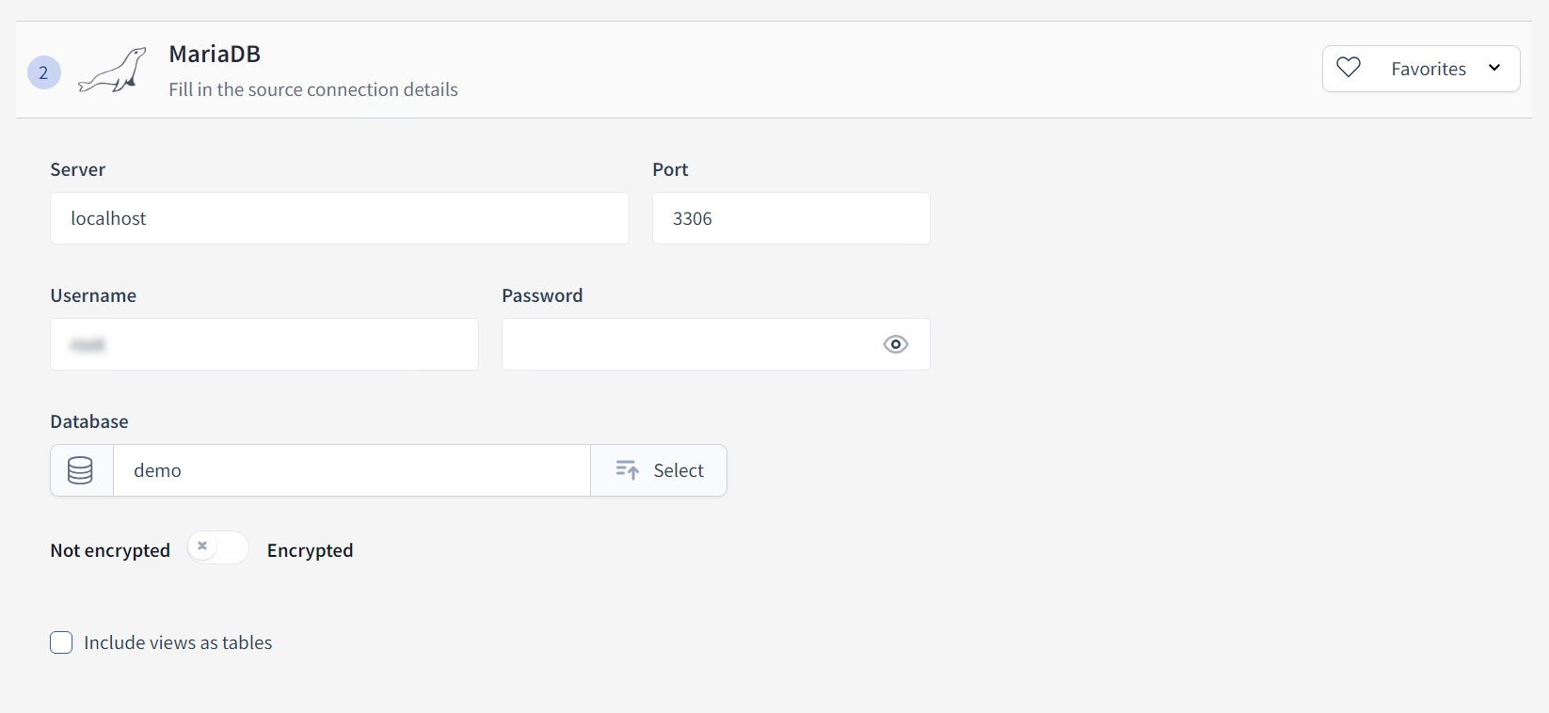Show password with the eye icon
1549x713 pixels.
896,344
